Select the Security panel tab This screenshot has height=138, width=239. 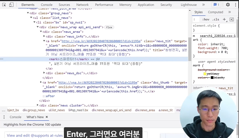(x=166, y=5)
